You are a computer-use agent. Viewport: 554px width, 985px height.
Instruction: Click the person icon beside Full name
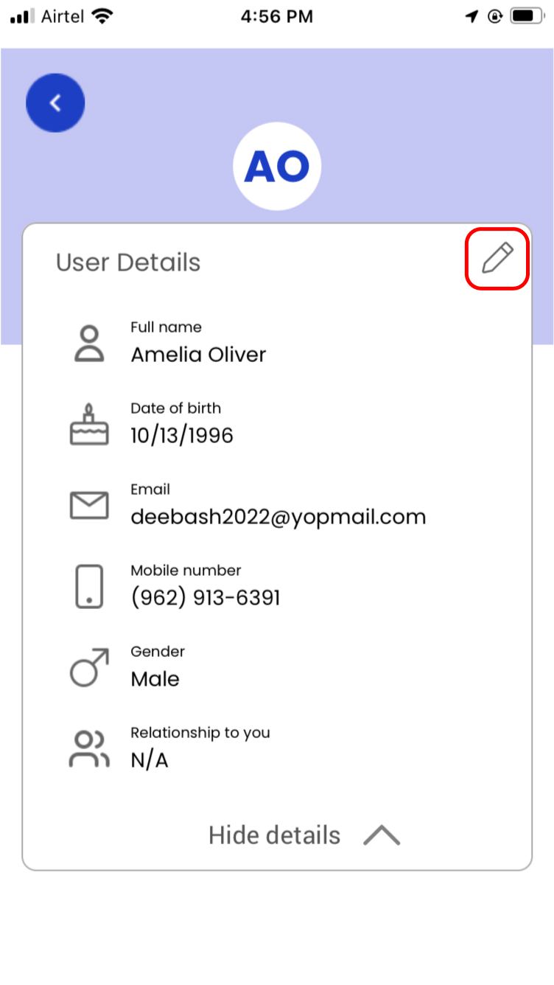[x=89, y=344]
